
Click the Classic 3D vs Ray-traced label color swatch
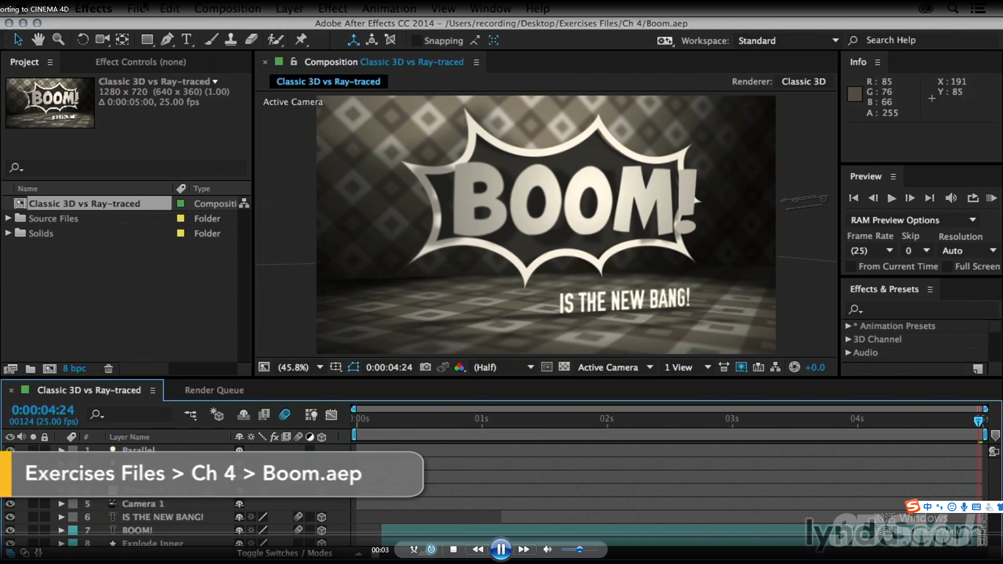(180, 204)
